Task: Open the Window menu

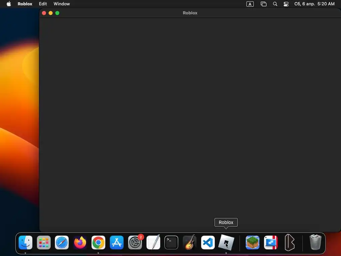Action: click(x=62, y=4)
